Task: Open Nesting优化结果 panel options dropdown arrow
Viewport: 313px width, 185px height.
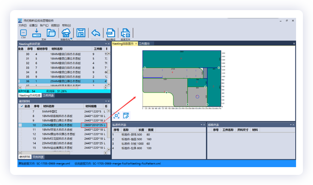Action: pyautogui.click(x=106, y=44)
